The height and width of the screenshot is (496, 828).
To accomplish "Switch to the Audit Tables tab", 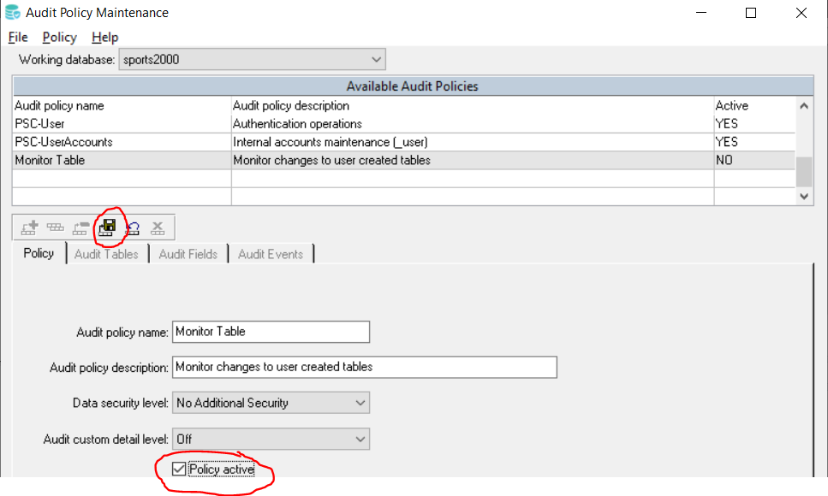I will point(106,254).
